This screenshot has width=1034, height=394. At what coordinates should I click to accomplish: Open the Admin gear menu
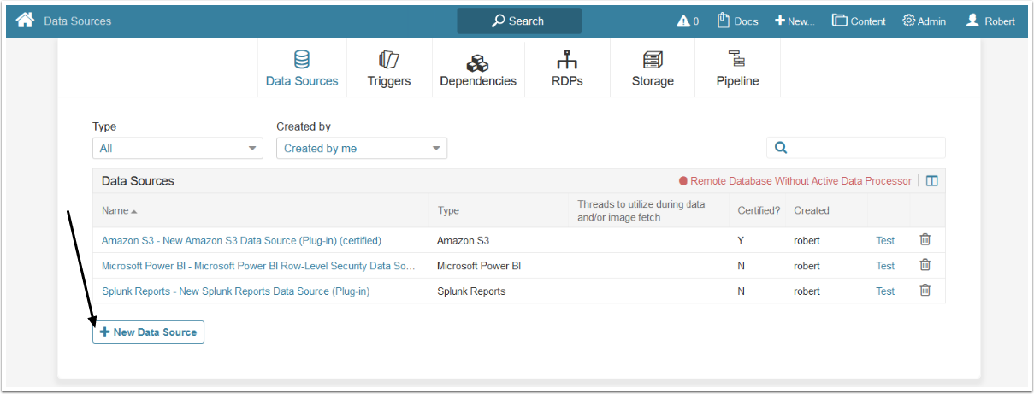pyautogui.click(x=924, y=21)
